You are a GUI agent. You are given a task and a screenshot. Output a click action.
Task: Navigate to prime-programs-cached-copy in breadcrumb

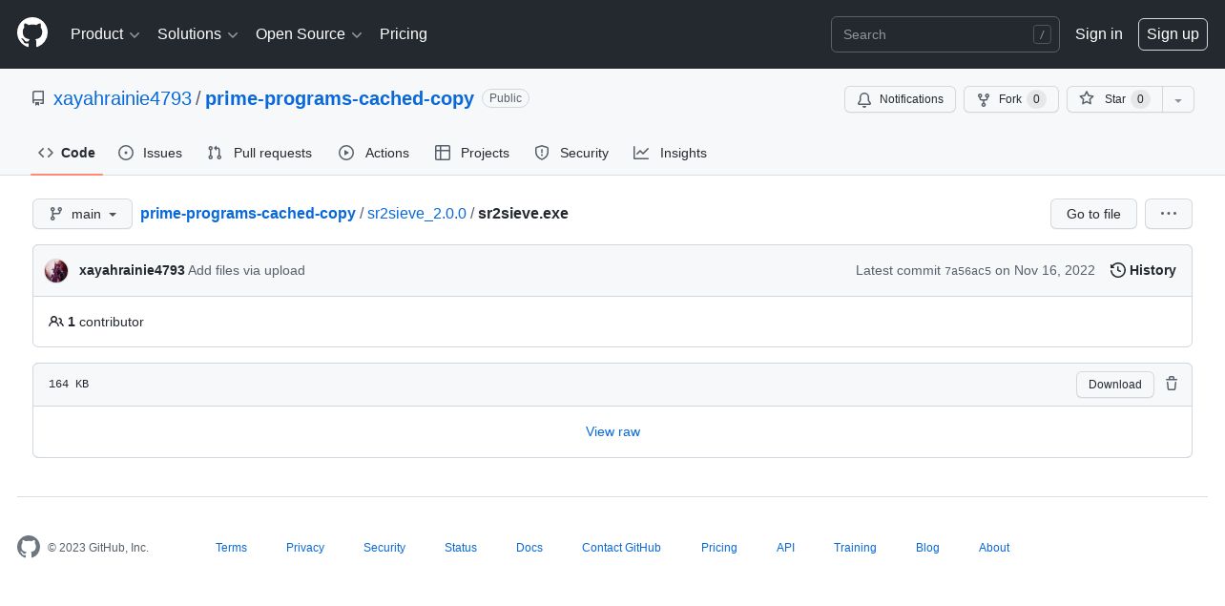[248, 213]
